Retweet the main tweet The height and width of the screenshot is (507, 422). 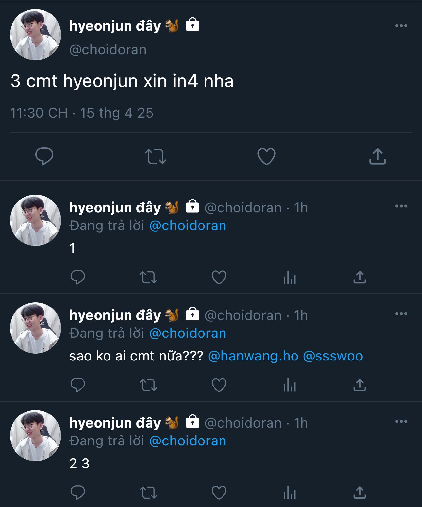155,156
